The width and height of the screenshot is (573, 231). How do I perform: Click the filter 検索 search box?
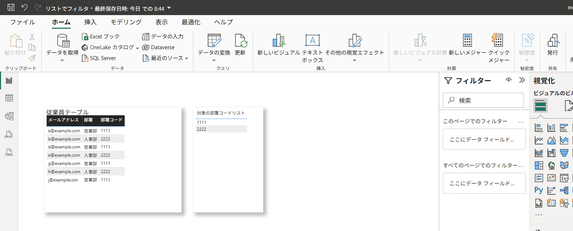[483, 100]
